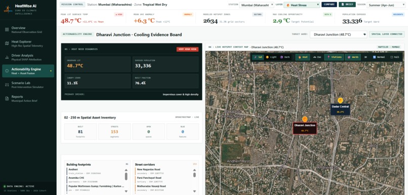Click the Actionability Engine gear icon
The width and height of the screenshot is (408, 195).
[x=7, y=71]
